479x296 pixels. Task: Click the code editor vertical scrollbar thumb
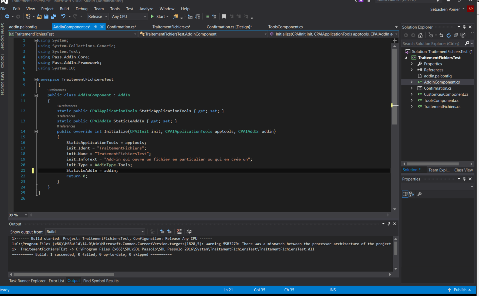(395, 87)
